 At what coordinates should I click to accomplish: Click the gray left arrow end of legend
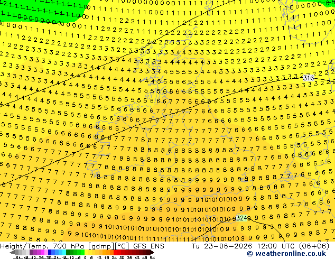12,252
